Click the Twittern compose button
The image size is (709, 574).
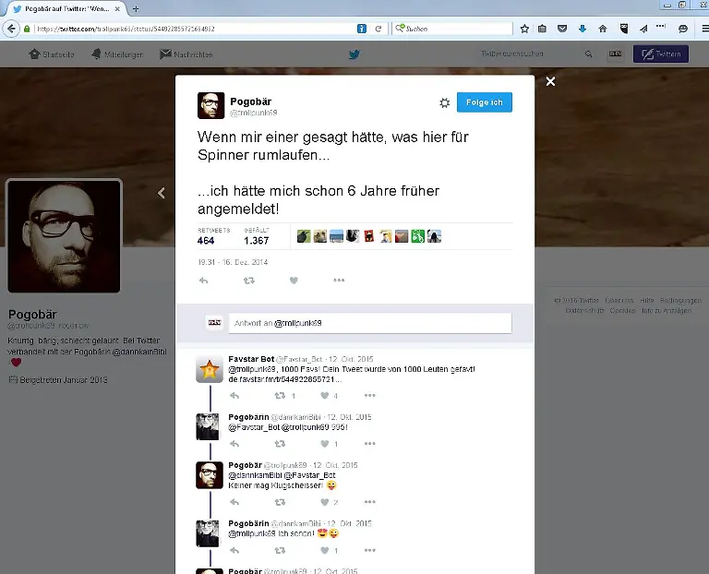(x=660, y=54)
